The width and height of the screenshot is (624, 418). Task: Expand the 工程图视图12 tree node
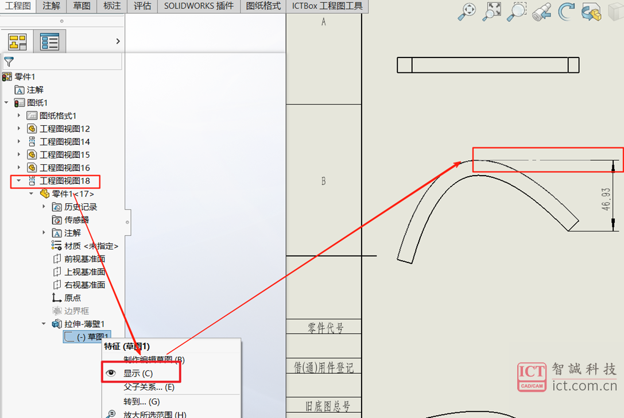tap(19, 129)
